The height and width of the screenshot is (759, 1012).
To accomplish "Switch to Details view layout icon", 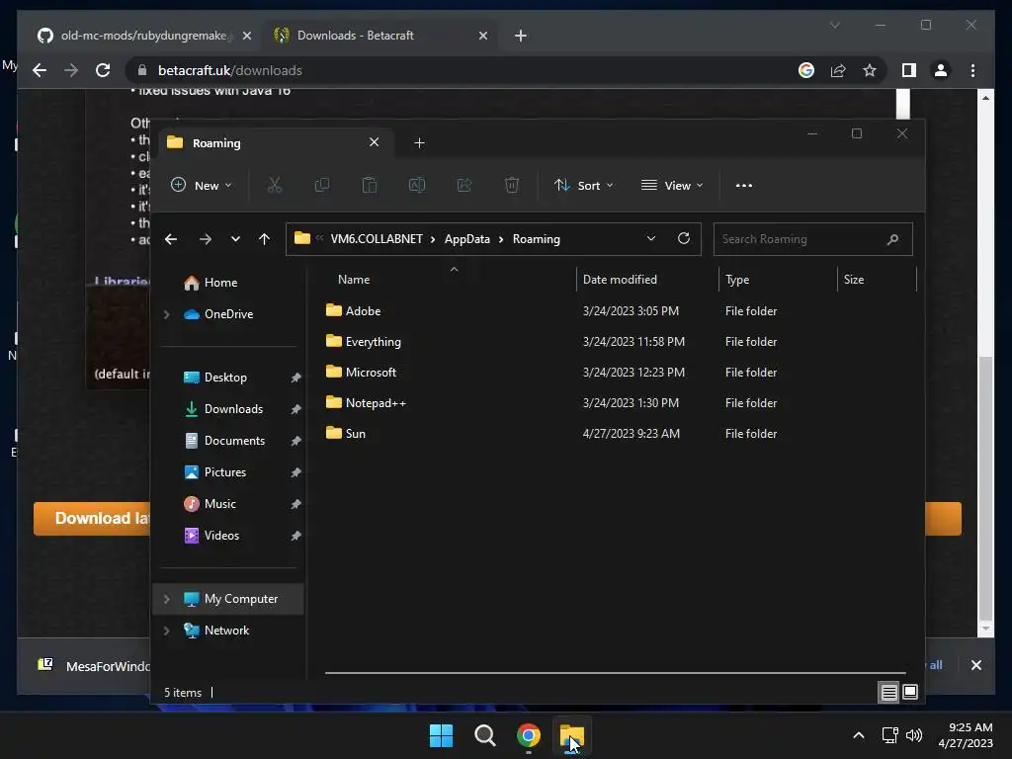I will point(888,693).
